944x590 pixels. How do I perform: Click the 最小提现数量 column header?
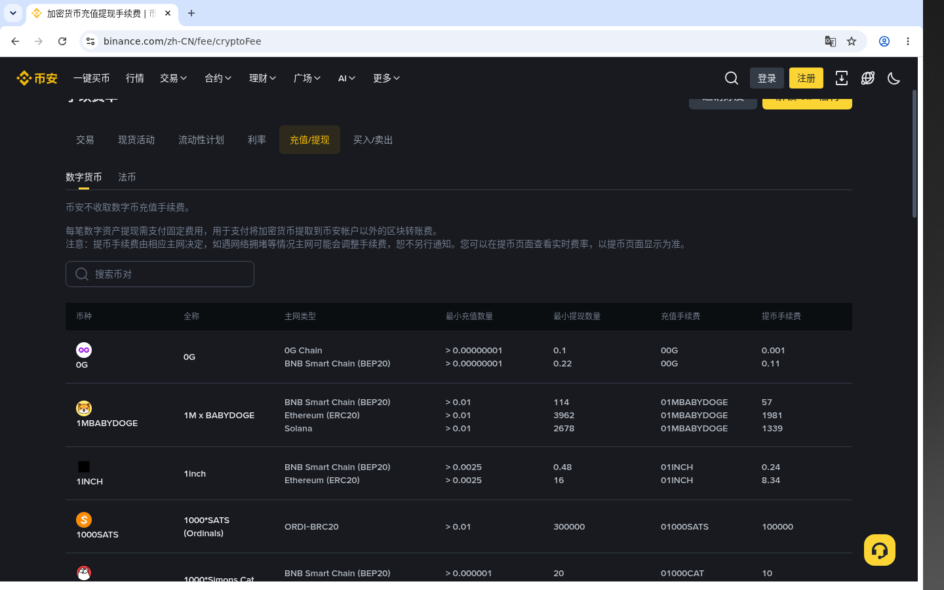pos(577,316)
